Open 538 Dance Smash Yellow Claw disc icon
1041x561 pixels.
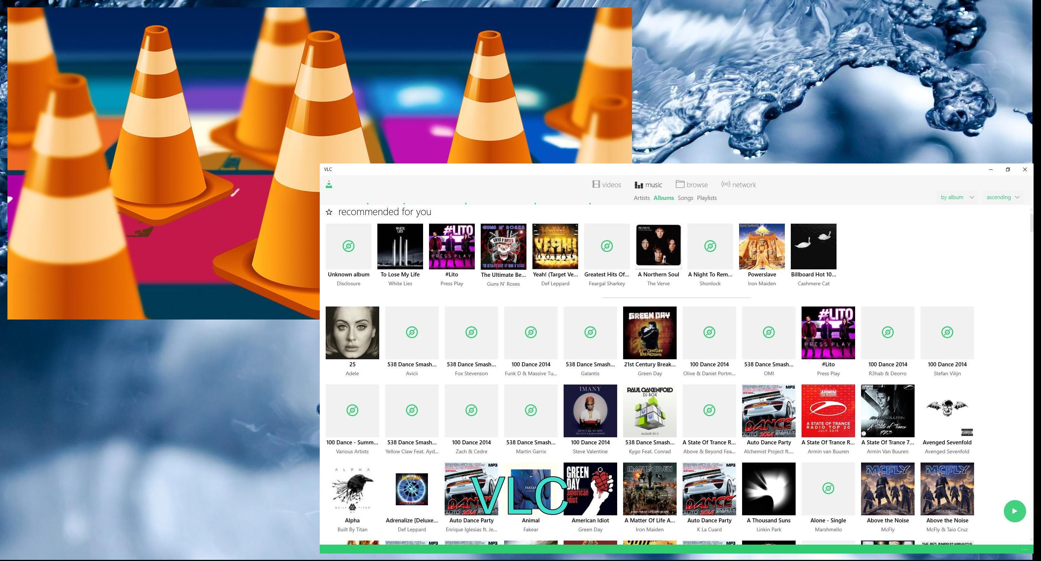(412, 411)
